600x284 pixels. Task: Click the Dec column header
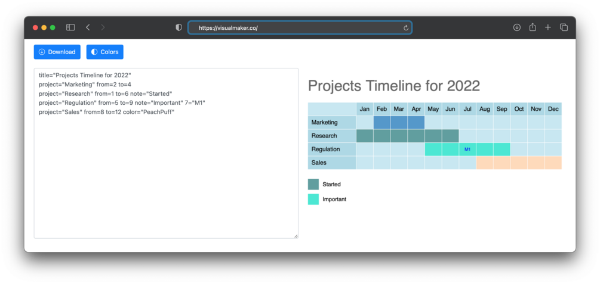pyautogui.click(x=553, y=109)
